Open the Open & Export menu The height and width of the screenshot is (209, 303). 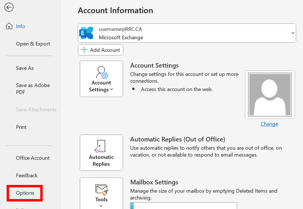point(33,44)
